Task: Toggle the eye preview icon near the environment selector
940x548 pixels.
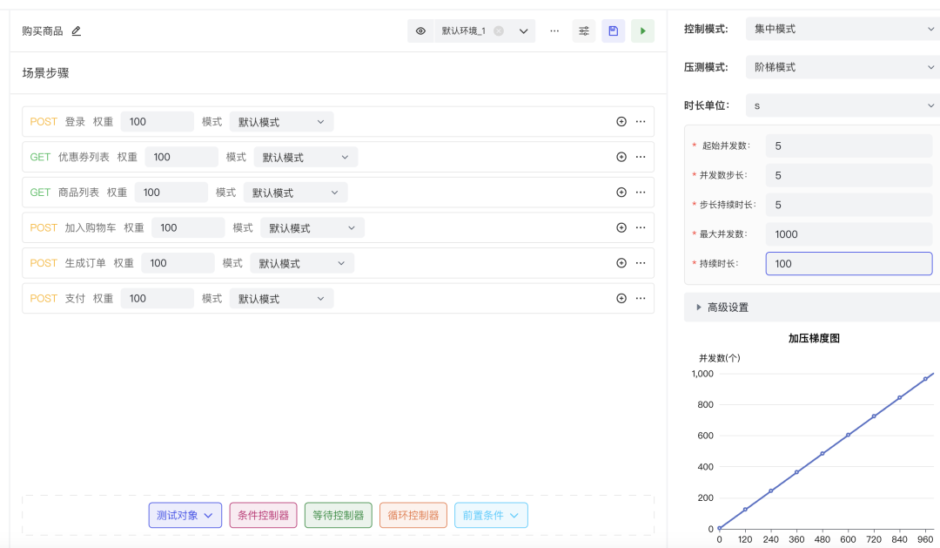Action: pyautogui.click(x=420, y=30)
